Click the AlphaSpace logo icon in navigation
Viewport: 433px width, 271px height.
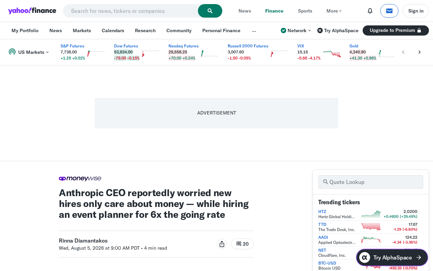click(320, 30)
